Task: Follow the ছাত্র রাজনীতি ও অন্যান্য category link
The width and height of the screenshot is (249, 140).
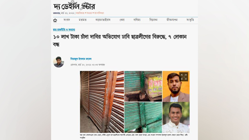Action: click(64, 30)
